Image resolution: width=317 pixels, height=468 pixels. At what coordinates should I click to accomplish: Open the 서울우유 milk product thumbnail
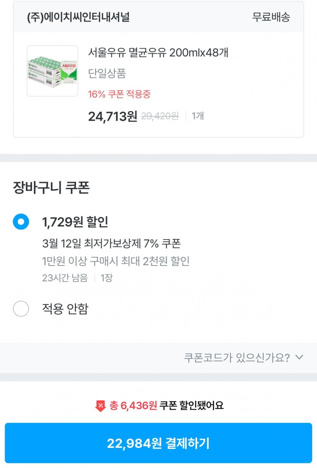pos(52,71)
